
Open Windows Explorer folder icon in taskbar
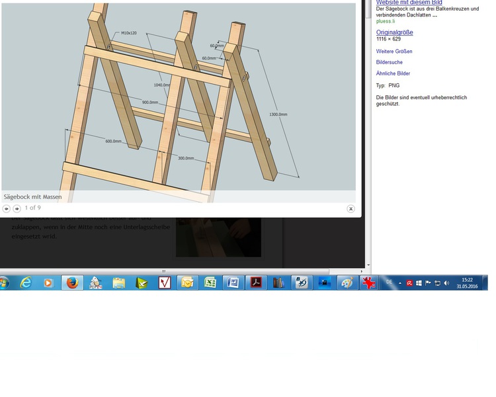(118, 283)
